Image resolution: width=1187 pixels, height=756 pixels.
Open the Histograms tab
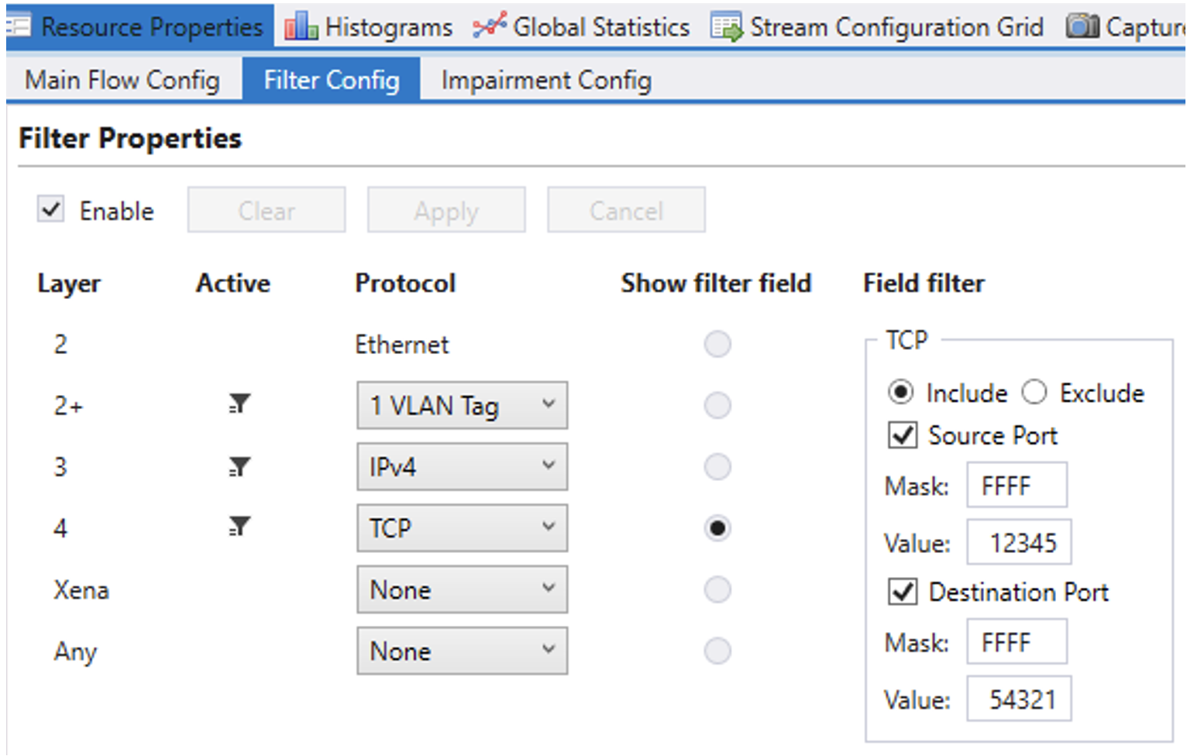coord(369,27)
